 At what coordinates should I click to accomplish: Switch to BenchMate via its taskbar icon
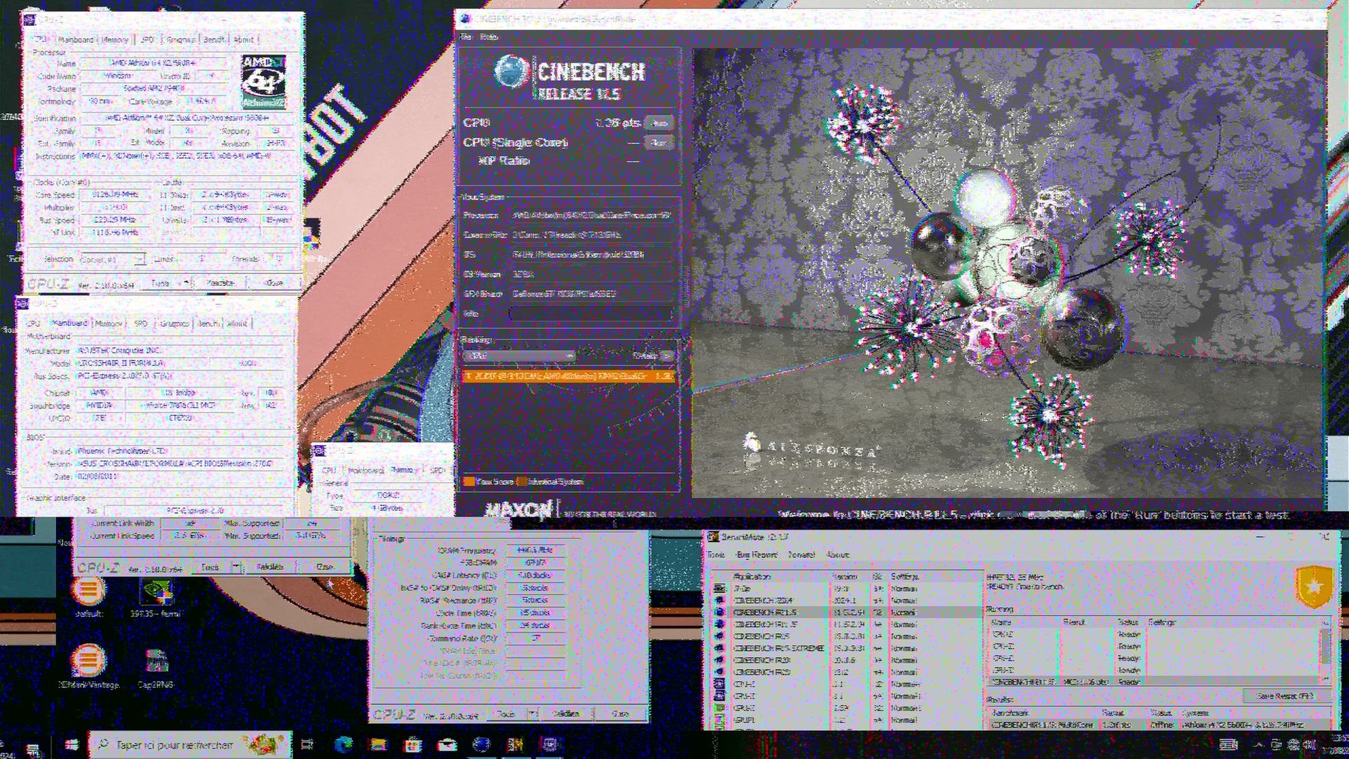click(516, 745)
